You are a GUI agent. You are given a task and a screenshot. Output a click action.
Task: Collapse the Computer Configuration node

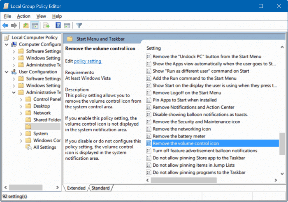(7, 44)
